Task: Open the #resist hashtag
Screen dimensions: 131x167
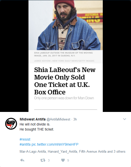Action: pos(25,139)
